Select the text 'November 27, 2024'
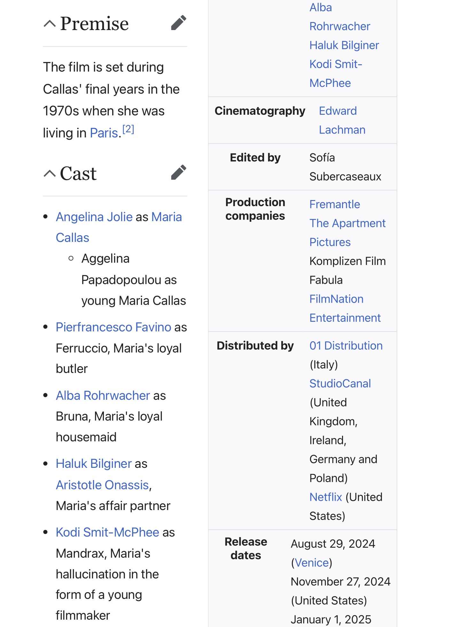Viewport: 475px width, 627px height. [x=340, y=582]
